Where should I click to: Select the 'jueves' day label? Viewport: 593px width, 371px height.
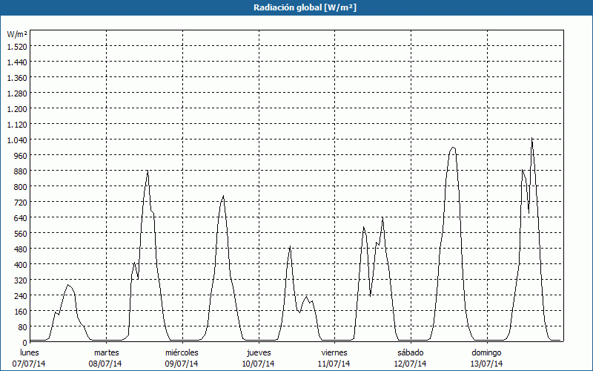(x=259, y=352)
